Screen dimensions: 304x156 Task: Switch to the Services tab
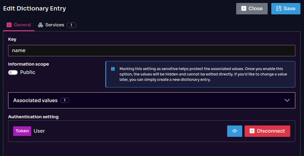click(x=55, y=25)
